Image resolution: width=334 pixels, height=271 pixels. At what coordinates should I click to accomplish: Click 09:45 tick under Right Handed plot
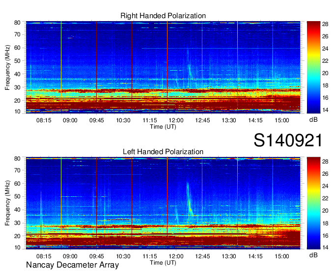point(96,120)
